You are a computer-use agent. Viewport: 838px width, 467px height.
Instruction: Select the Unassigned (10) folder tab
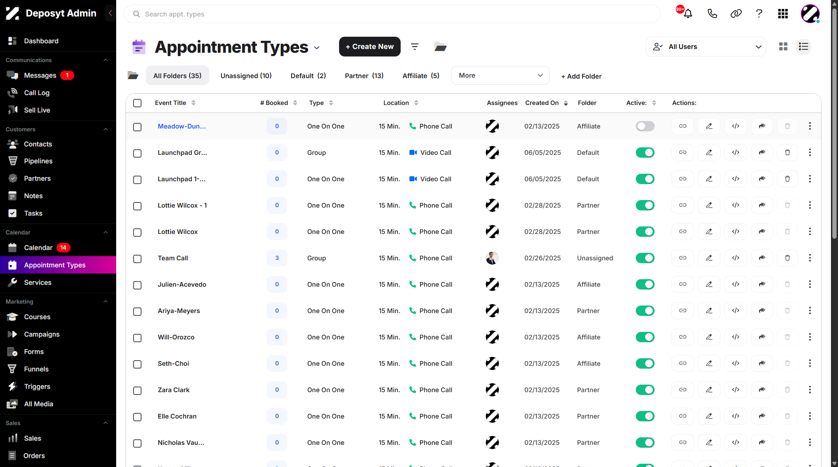coord(246,76)
